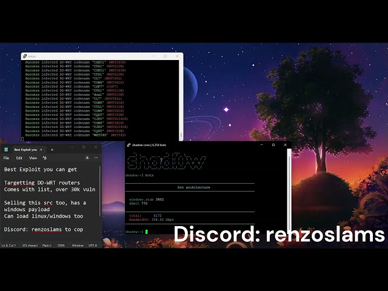Minimize the shadow-core terminal window
Screen dimensions: 388x291
[x=261, y=145]
